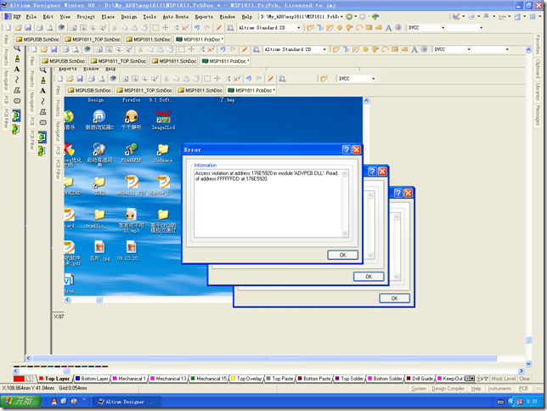Click OK in the rearmost Error dialog
547x411 pixels.
point(395,298)
